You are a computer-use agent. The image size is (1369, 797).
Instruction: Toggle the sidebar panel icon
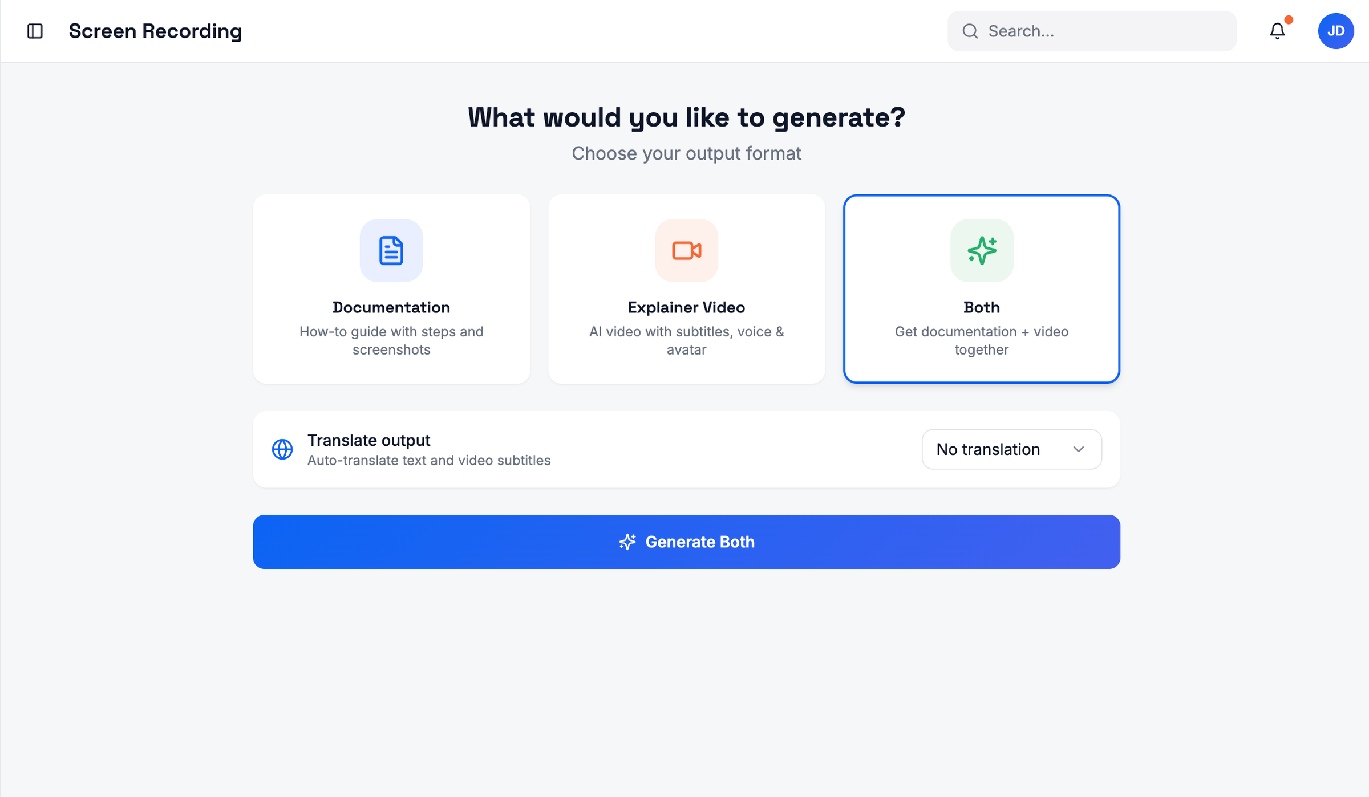click(x=35, y=31)
